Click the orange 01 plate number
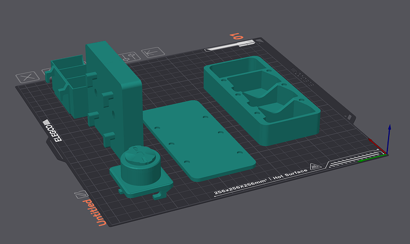Viewport: 410px width, 244px height. (x=238, y=37)
